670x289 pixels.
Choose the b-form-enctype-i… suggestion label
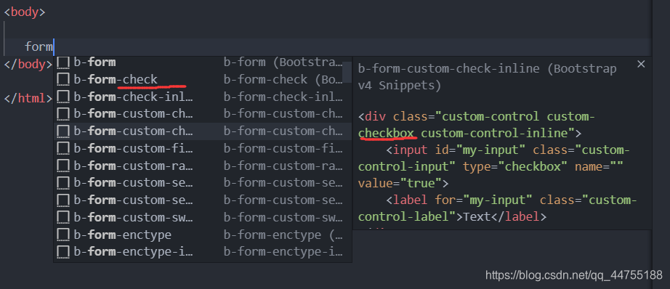click(133, 252)
